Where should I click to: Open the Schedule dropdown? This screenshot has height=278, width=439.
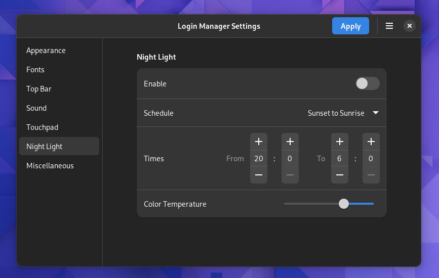click(x=343, y=113)
